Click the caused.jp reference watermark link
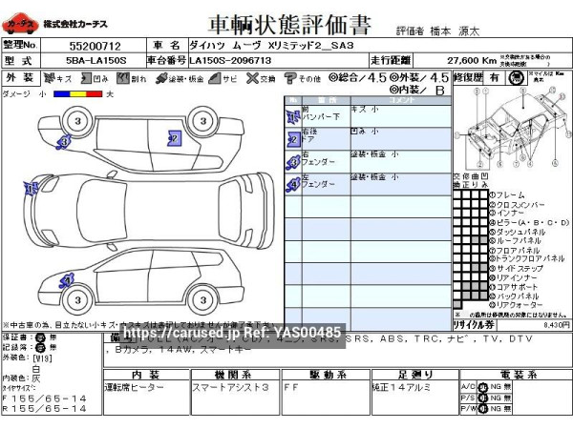Screen dimensions: 573x429 point(232,332)
